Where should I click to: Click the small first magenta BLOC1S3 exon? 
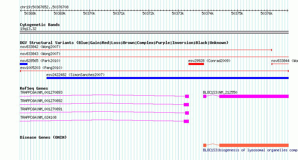205,96
